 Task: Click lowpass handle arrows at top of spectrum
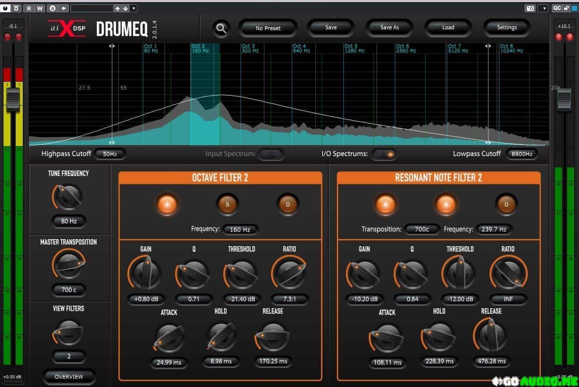[x=488, y=45]
